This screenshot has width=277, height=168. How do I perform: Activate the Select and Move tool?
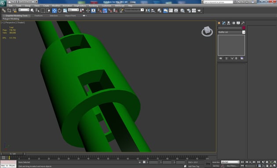[x=54, y=11]
